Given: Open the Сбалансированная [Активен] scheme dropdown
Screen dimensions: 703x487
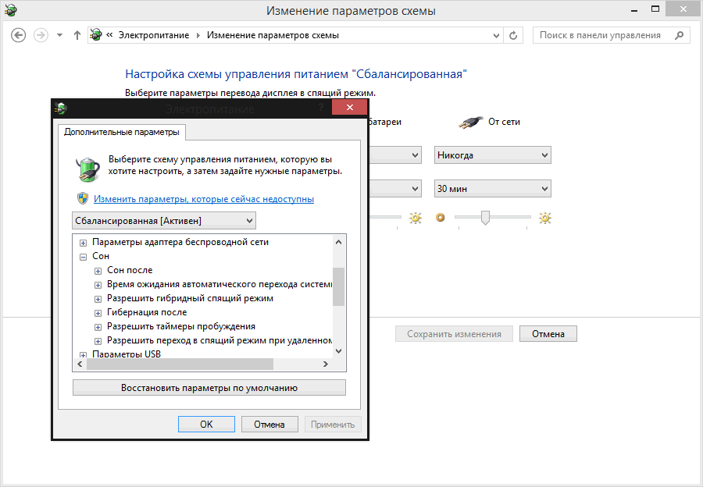Looking at the screenshot, I should [163, 221].
